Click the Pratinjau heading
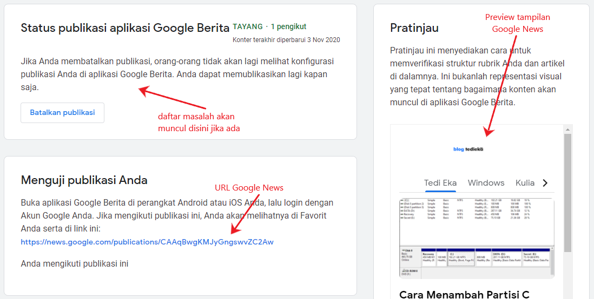 pos(414,28)
